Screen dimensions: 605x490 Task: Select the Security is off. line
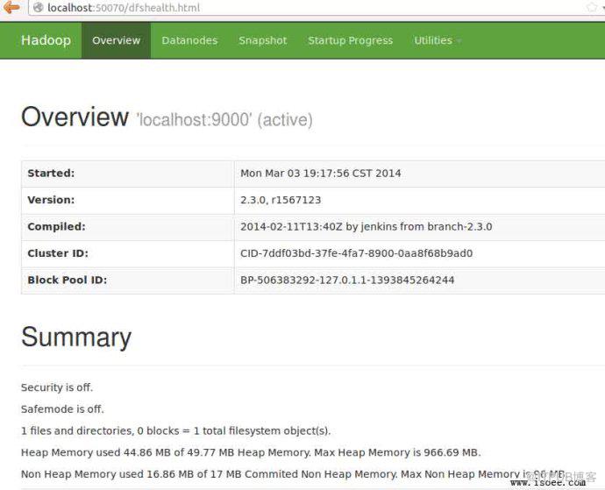click(x=57, y=387)
